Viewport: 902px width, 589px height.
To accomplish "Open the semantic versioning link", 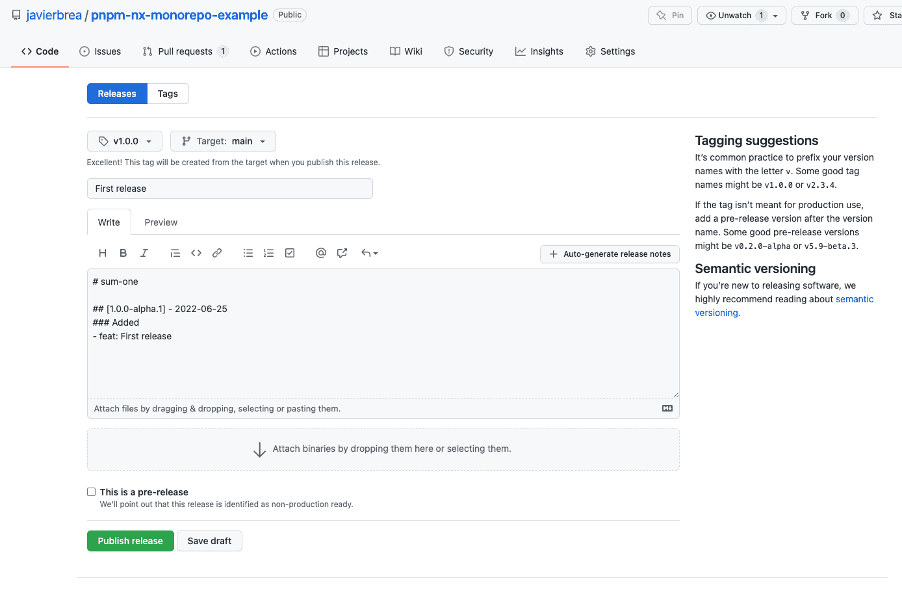I will tap(855, 299).
